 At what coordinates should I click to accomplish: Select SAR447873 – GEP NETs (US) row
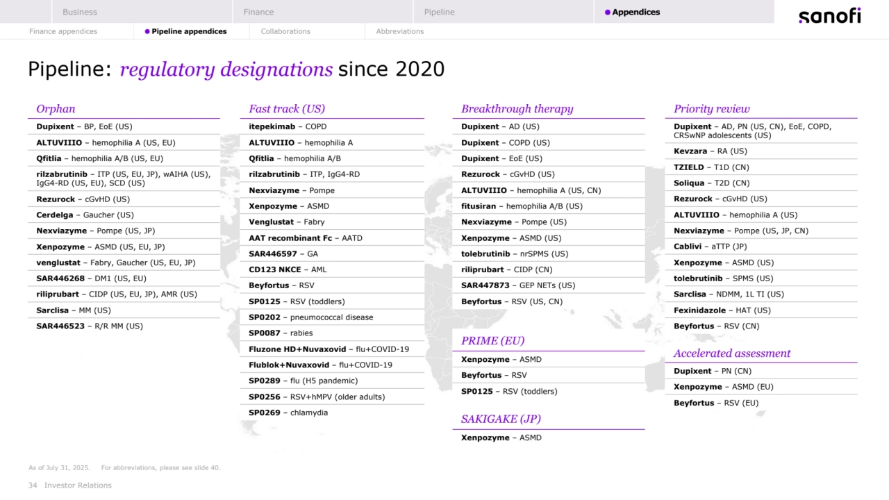tap(549, 285)
